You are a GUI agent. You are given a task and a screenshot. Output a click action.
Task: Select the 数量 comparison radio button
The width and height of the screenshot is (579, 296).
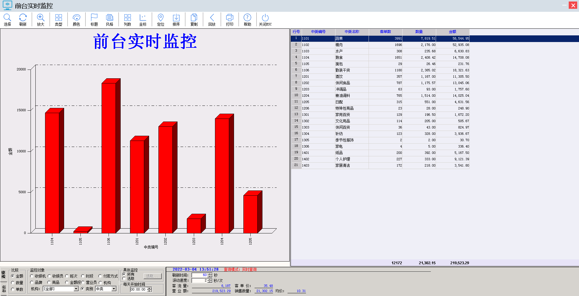13,283
